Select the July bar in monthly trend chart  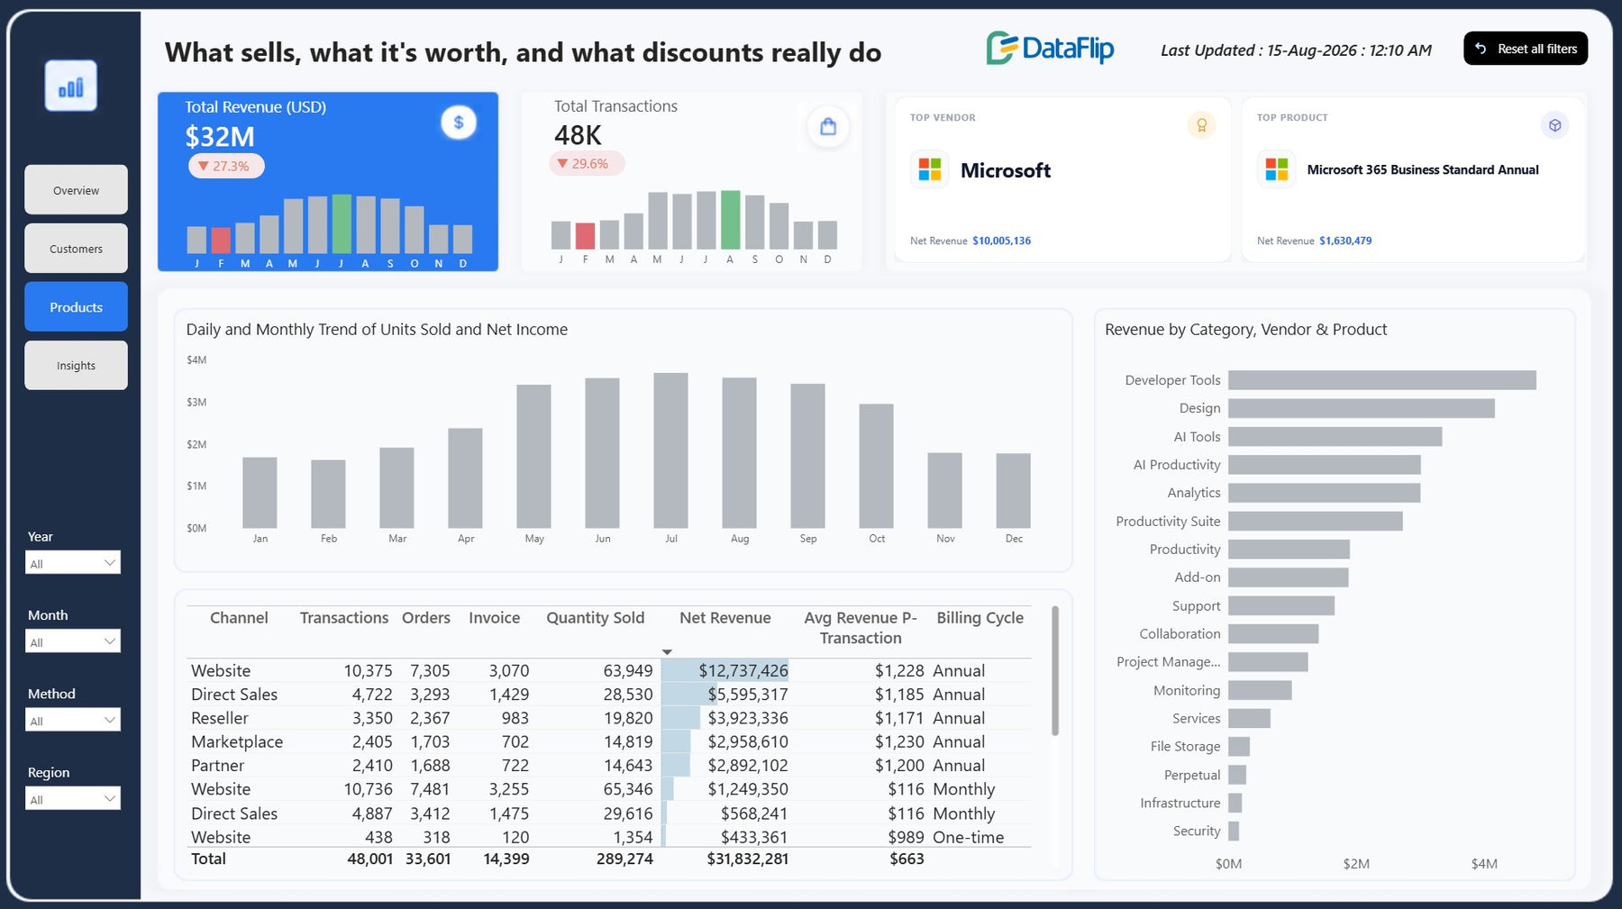point(671,450)
